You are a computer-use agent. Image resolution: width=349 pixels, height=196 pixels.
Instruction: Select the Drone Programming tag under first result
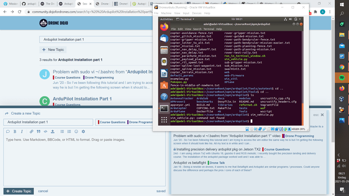click(x=99, y=78)
